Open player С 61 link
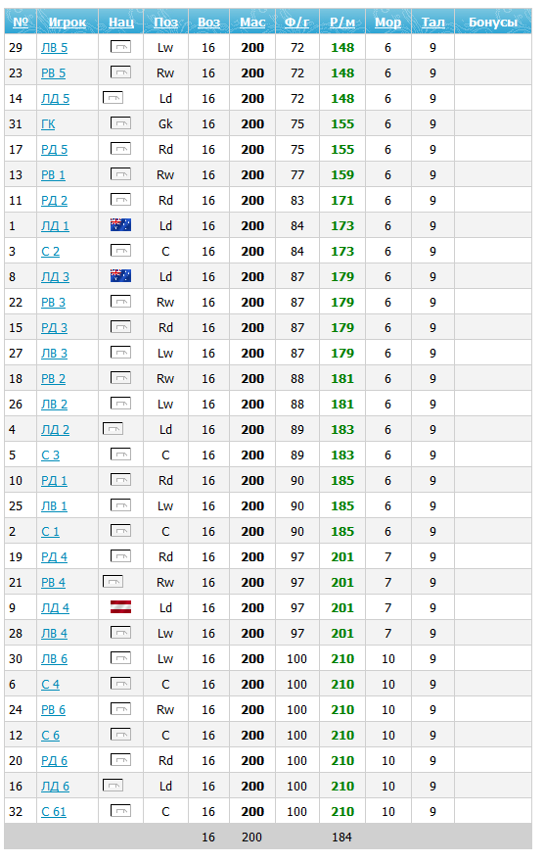 (x=54, y=811)
